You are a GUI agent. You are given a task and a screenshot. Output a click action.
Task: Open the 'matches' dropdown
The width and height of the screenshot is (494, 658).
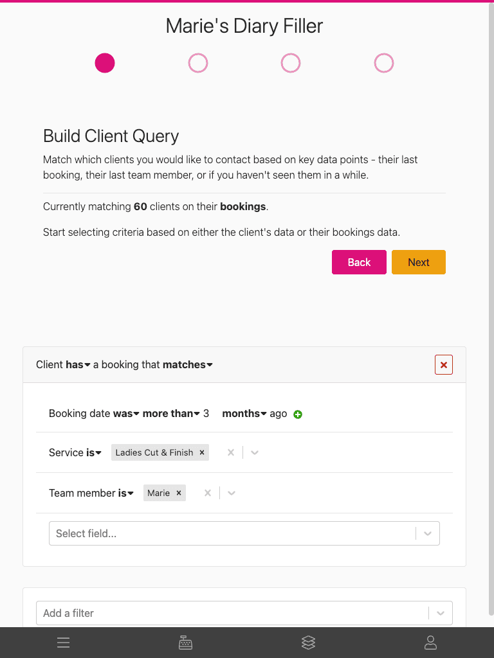[x=187, y=364]
